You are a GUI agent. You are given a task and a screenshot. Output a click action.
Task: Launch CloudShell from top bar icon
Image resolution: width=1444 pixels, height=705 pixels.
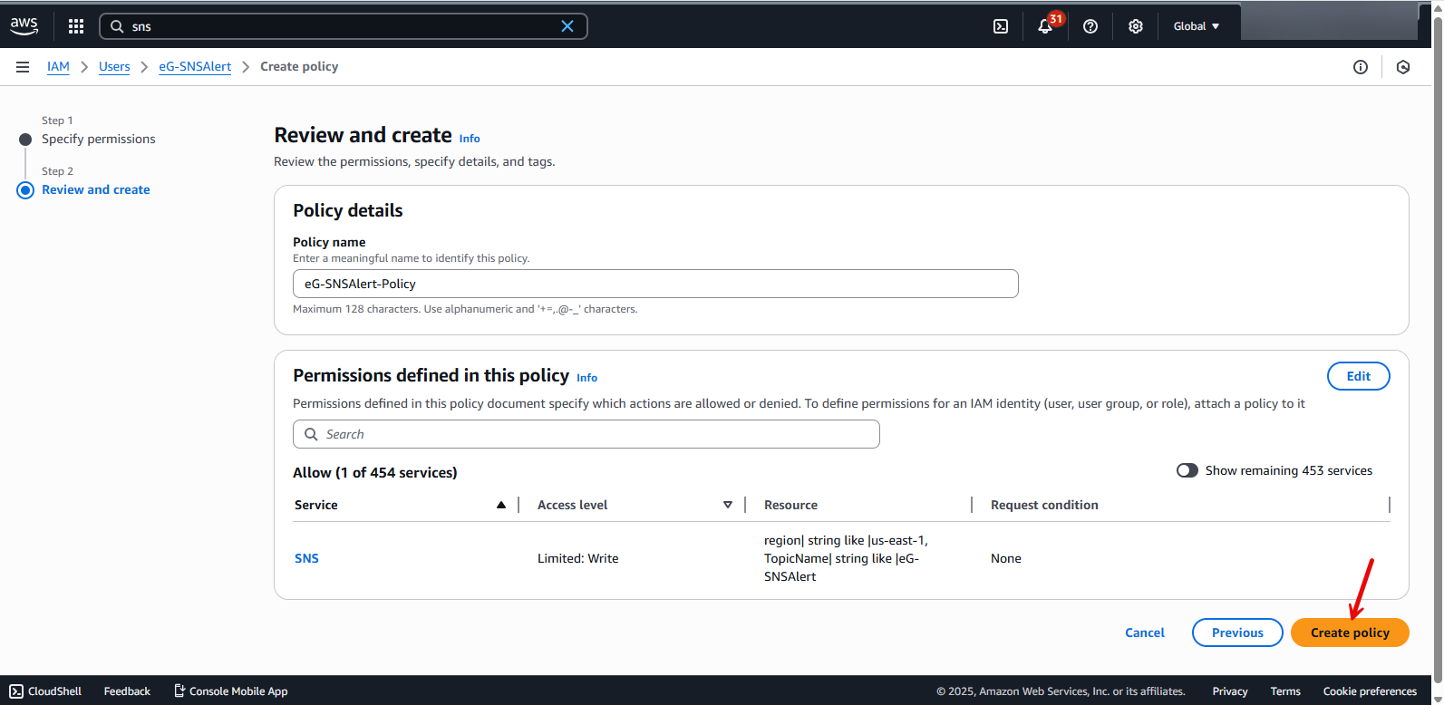click(1001, 26)
